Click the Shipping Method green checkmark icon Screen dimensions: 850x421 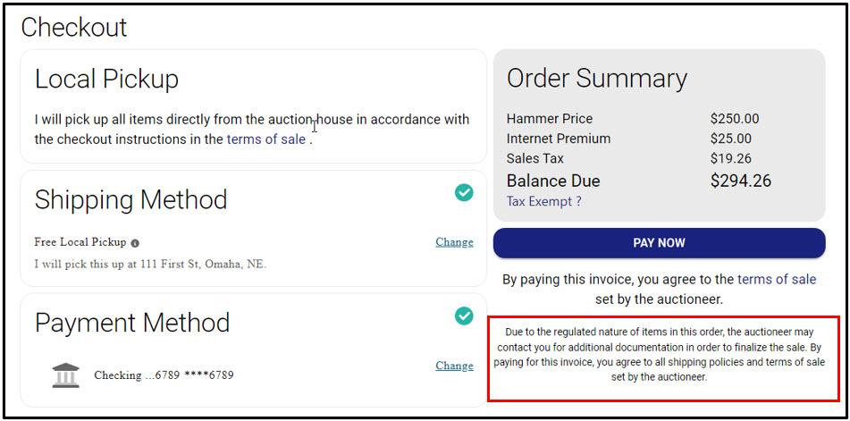click(x=464, y=192)
